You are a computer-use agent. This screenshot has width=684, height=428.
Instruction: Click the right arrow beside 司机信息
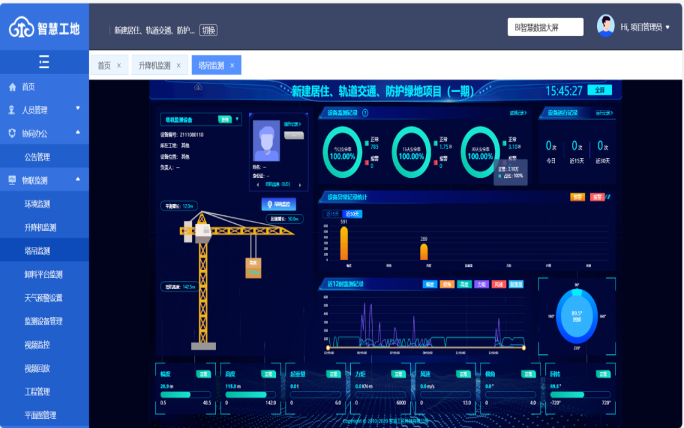pos(300,185)
